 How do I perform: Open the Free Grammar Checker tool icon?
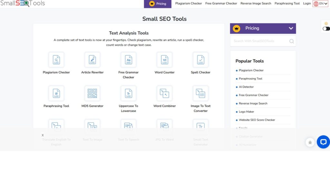pos(128,60)
